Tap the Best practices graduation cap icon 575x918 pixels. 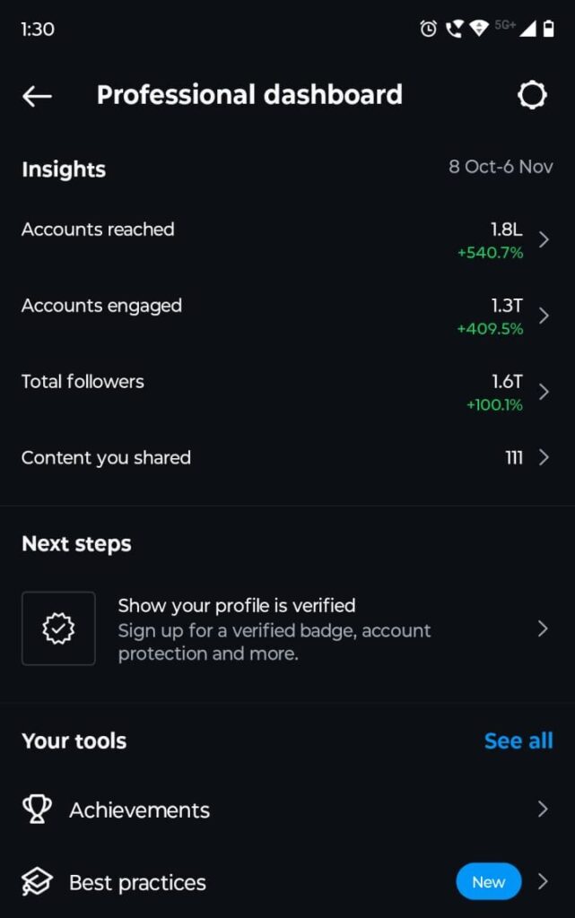point(37,882)
